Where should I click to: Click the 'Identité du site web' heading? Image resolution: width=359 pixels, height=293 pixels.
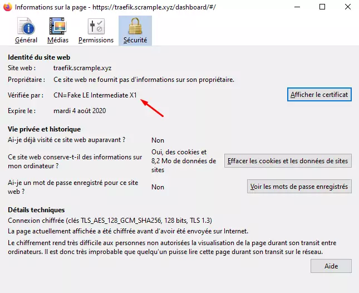[39, 57]
